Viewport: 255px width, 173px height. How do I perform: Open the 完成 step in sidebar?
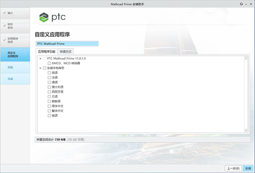(x=15, y=79)
